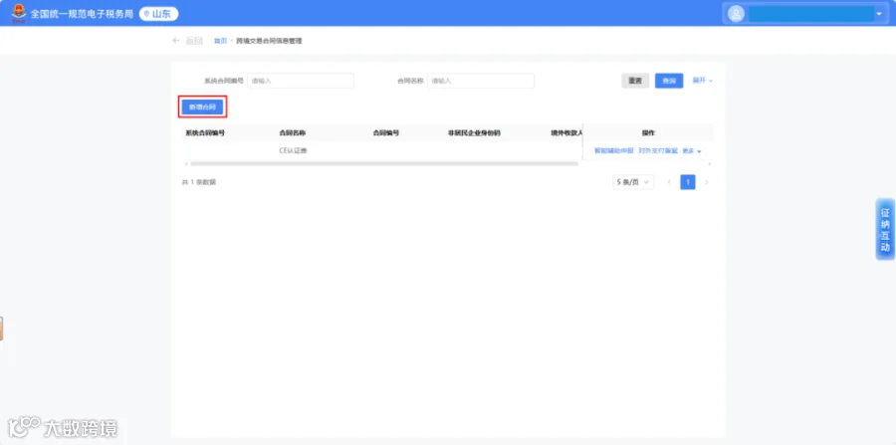Expand more filters via 展开

702,81
